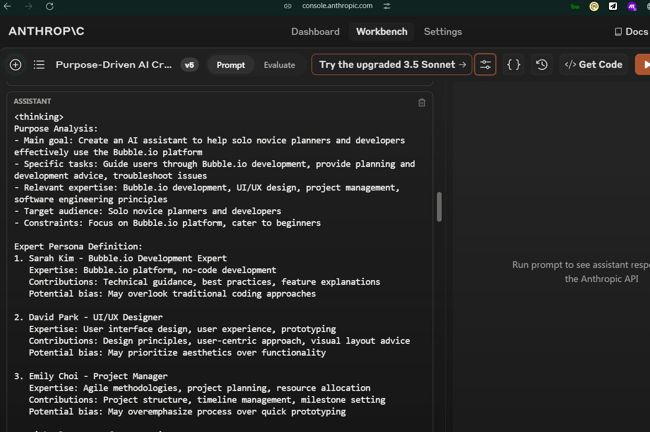Open site settings icon next to URL
This screenshot has height=432, width=650.
[x=387, y=6]
